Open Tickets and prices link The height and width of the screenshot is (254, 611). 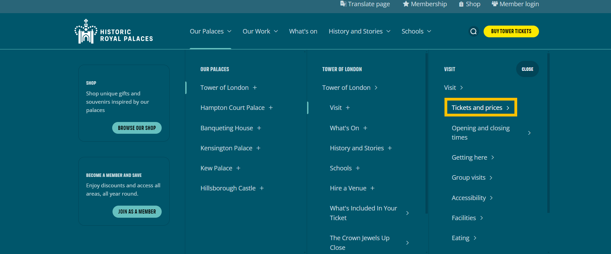(x=480, y=107)
